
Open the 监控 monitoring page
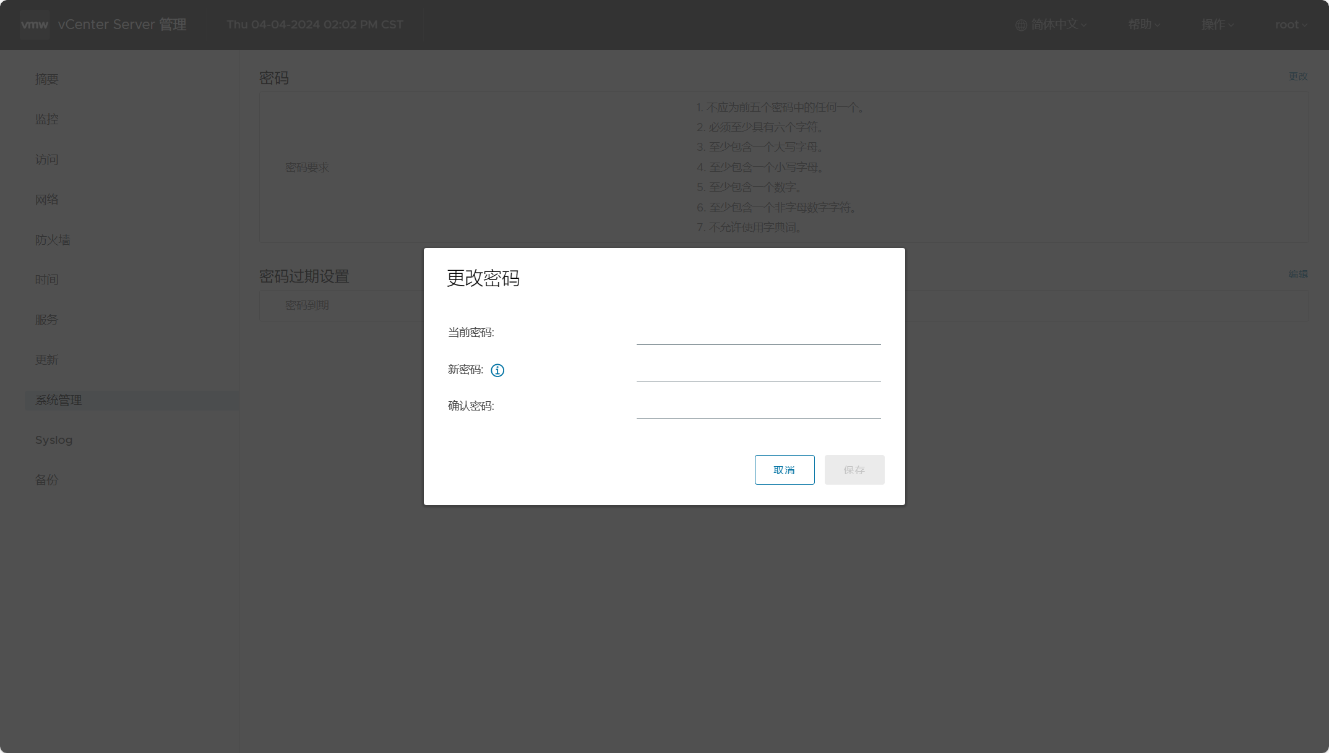click(47, 119)
